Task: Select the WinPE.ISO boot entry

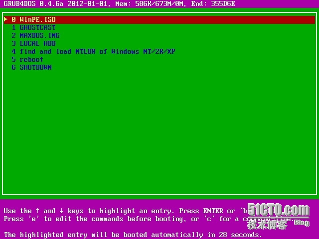Action: pos(159,20)
